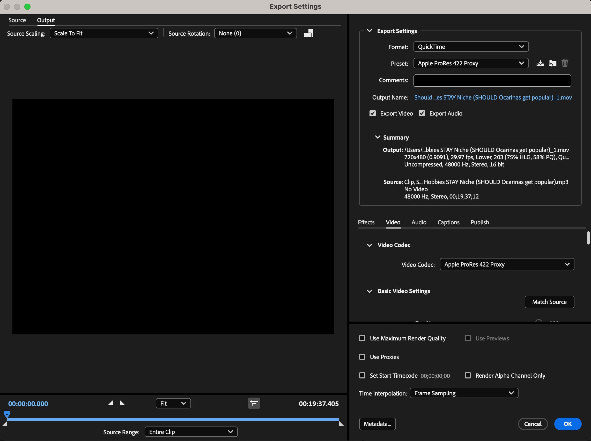This screenshot has width=591, height=441.
Task: Switch to the Source tab
Action: (17, 20)
